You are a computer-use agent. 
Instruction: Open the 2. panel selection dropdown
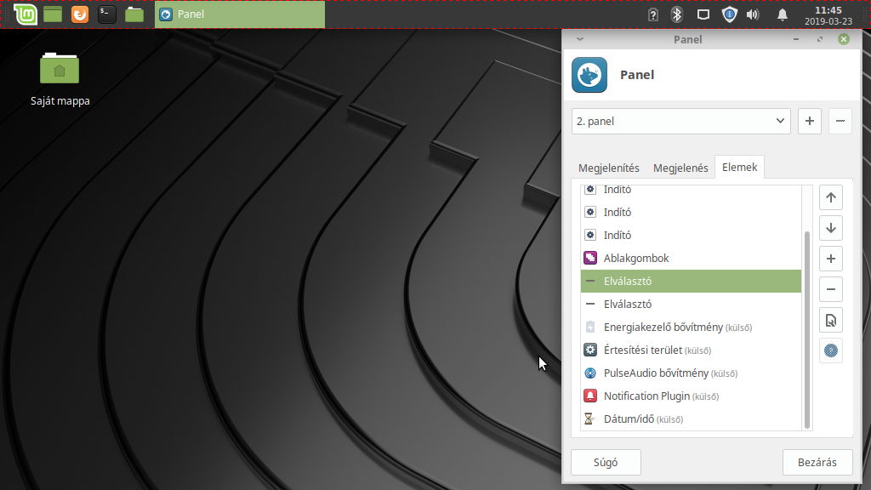[x=681, y=121]
